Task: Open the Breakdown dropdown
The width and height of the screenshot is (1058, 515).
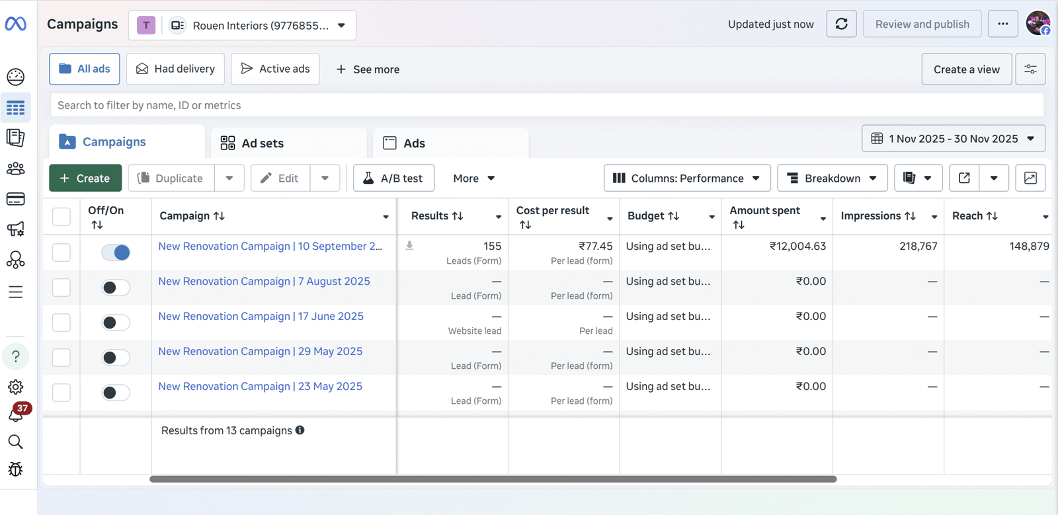Action: tap(832, 178)
